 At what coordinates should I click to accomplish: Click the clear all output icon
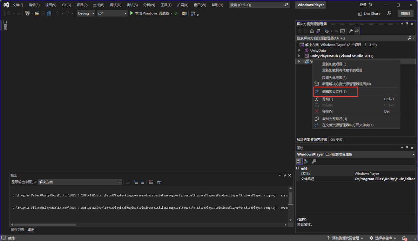point(151,182)
